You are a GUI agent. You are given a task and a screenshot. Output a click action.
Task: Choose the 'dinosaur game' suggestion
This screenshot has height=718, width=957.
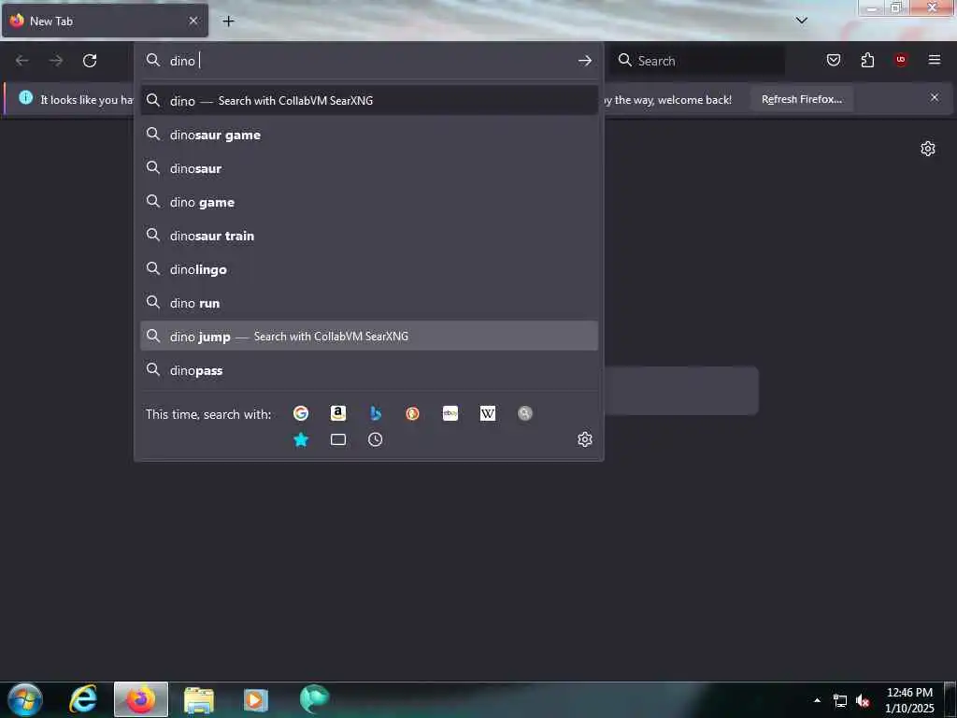point(369,135)
